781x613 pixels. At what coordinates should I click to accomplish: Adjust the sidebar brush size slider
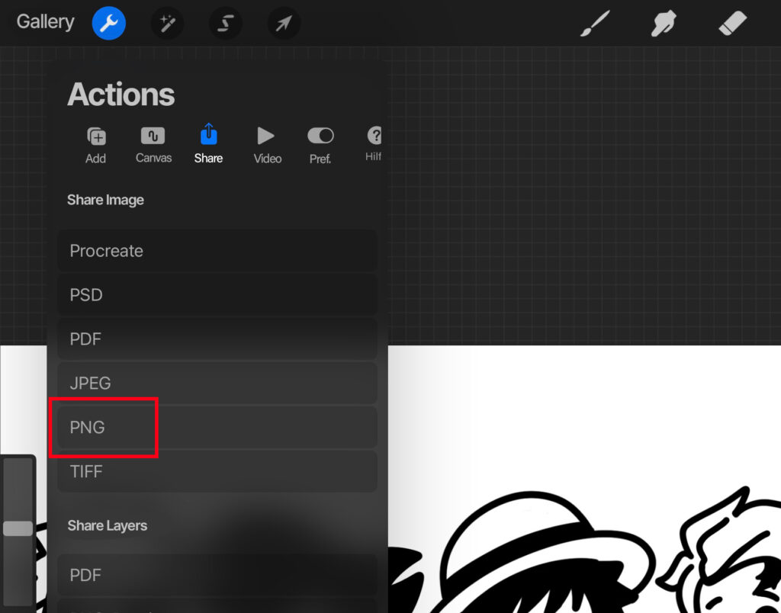tap(17, 528)
